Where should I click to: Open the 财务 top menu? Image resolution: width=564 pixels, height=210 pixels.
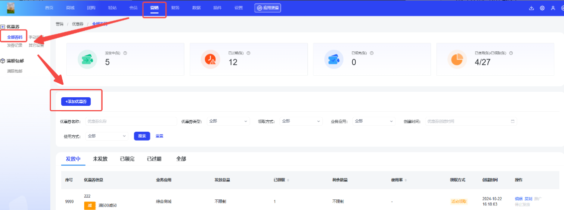coord(175,8)
